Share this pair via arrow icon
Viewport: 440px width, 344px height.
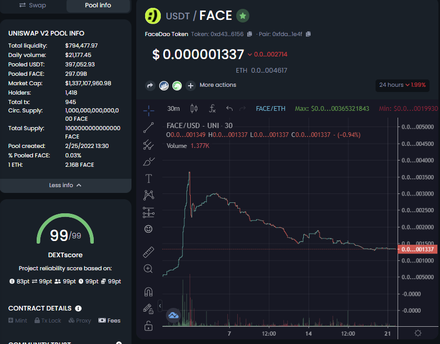150,85
